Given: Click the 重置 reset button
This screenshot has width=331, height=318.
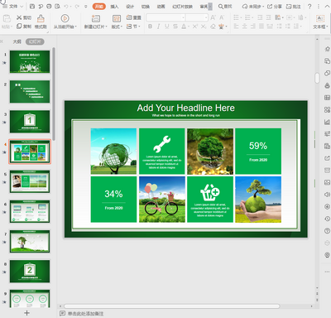Looking at the screenshot, I should 134,17.
